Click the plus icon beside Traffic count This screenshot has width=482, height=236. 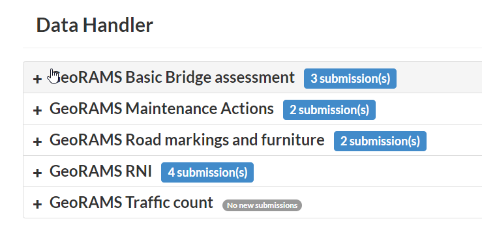click(37, 204)
